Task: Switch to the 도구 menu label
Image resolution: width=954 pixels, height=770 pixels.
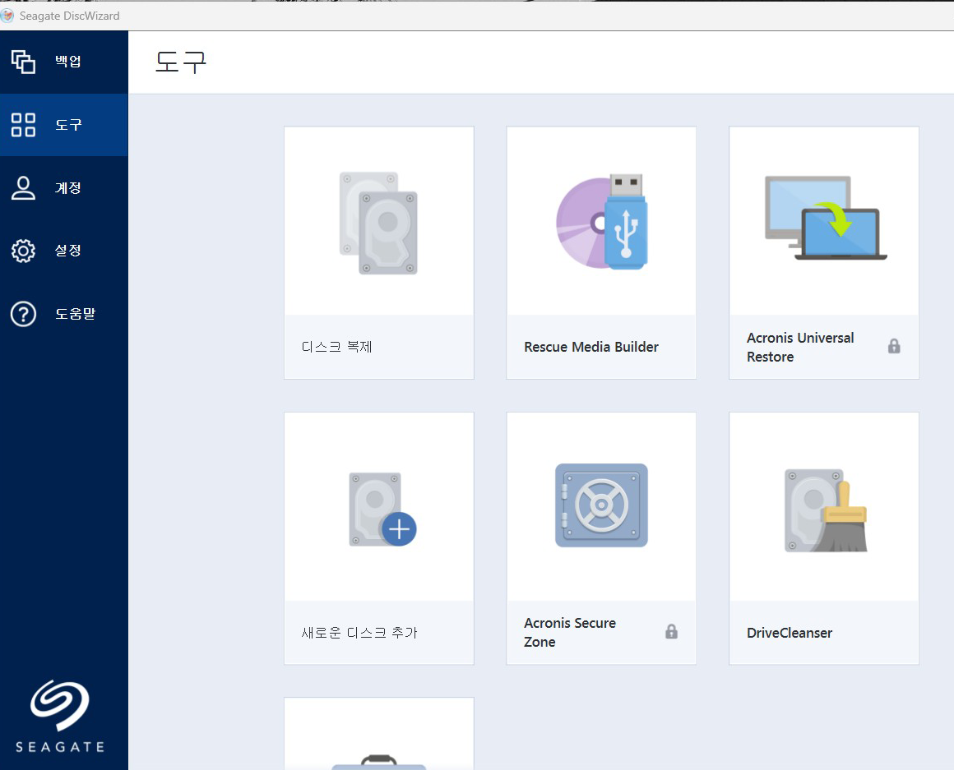Action: point(68,125)
